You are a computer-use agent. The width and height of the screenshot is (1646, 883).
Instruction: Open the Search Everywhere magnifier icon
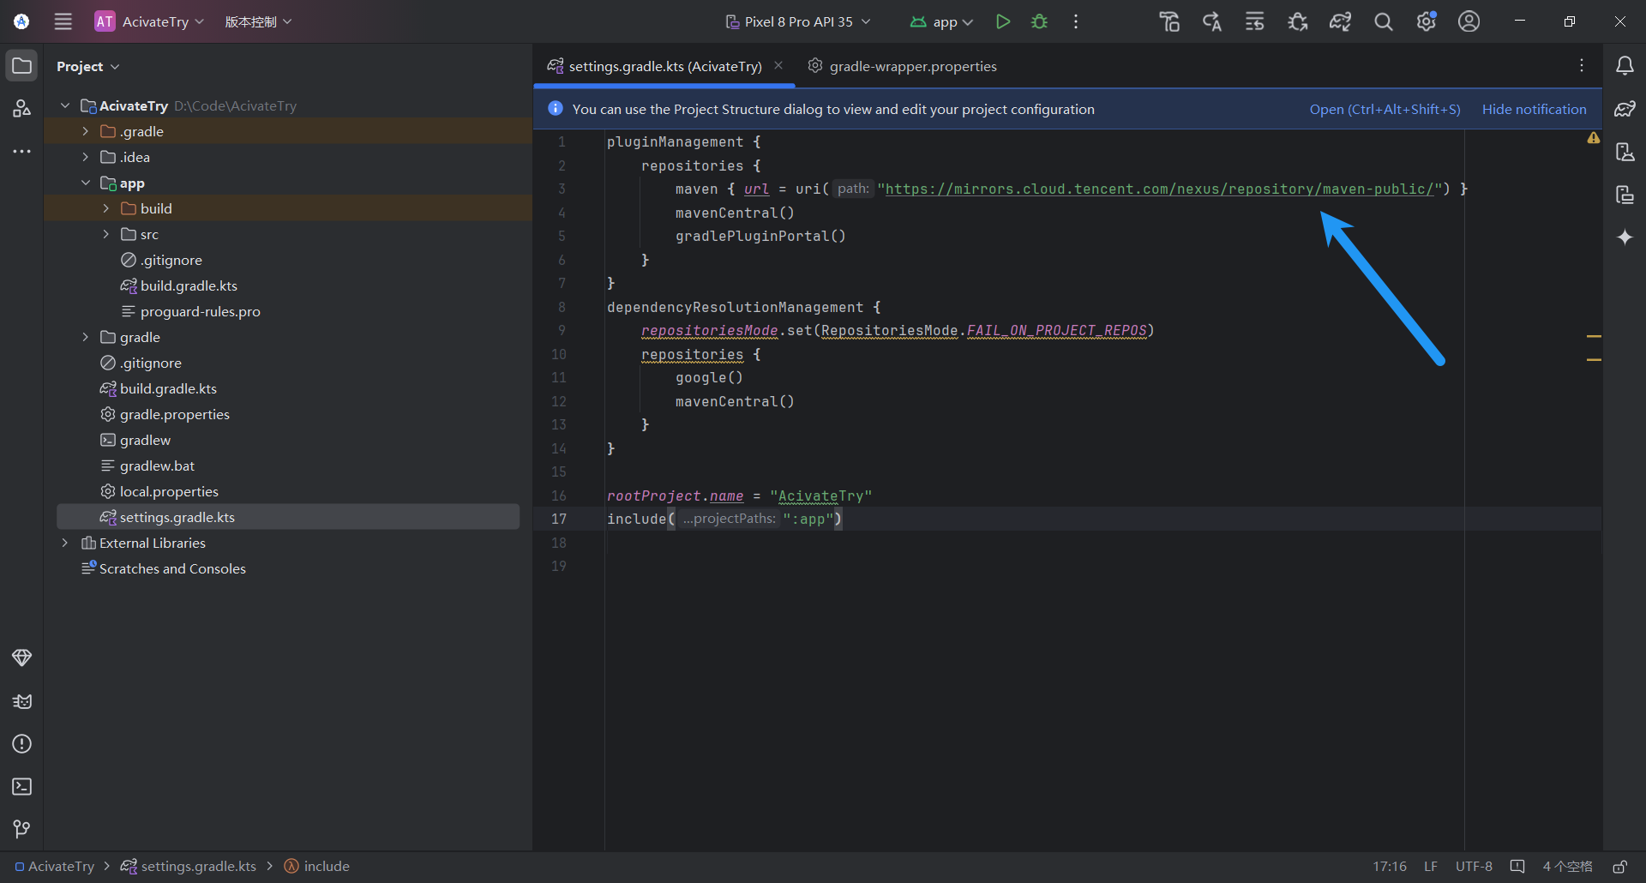(1383, 21)
